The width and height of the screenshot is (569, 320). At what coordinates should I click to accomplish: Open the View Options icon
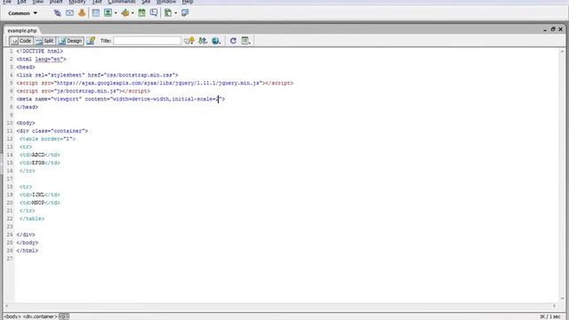coord(245,41)
